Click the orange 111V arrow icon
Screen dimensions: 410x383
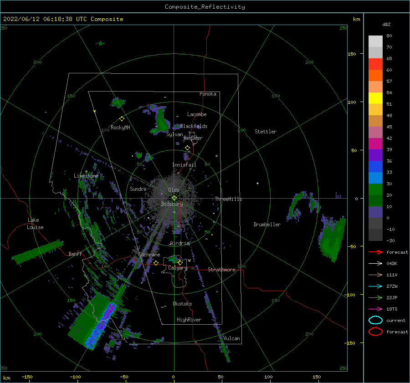click(375, 275)
